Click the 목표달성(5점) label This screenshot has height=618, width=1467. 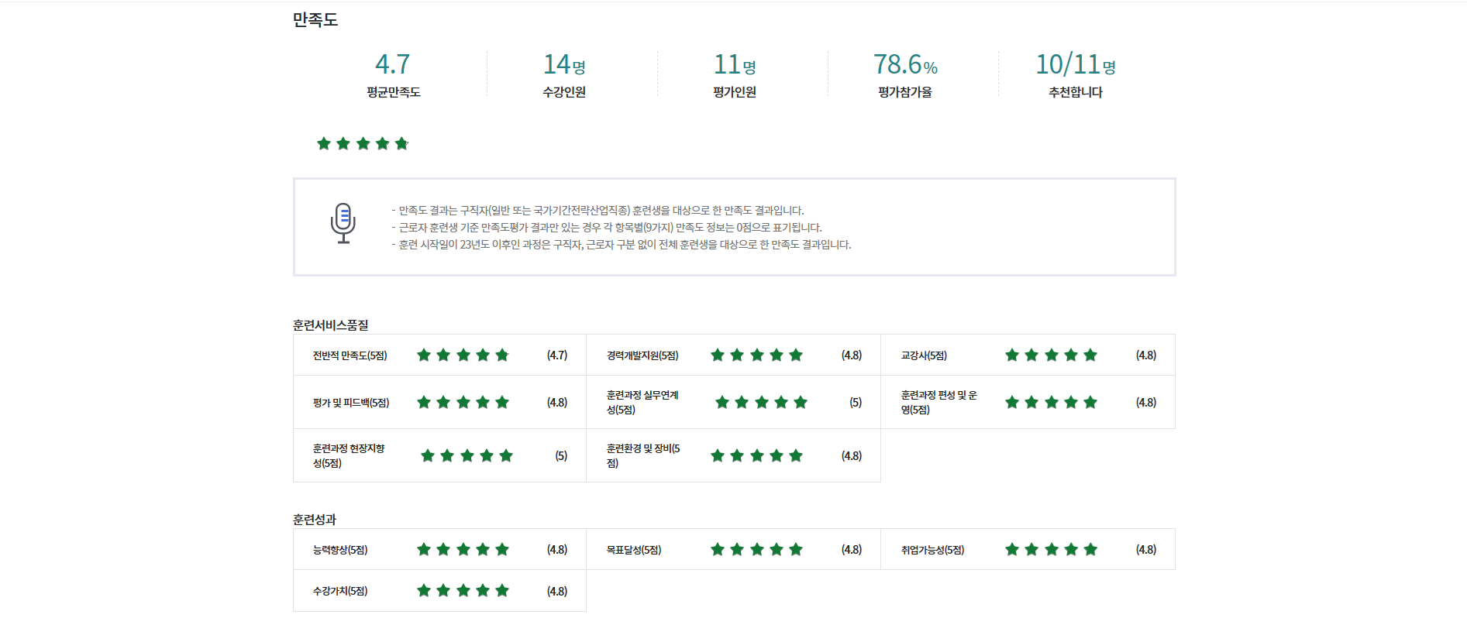pyautogui.click(x=634, y=550)
